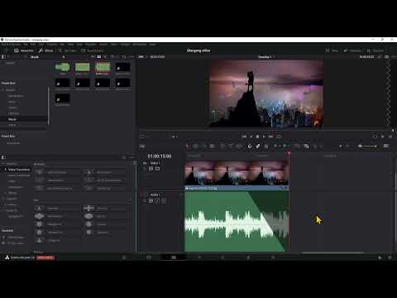Toggle the Effects Library button in top toolbar

coord(45,50)
